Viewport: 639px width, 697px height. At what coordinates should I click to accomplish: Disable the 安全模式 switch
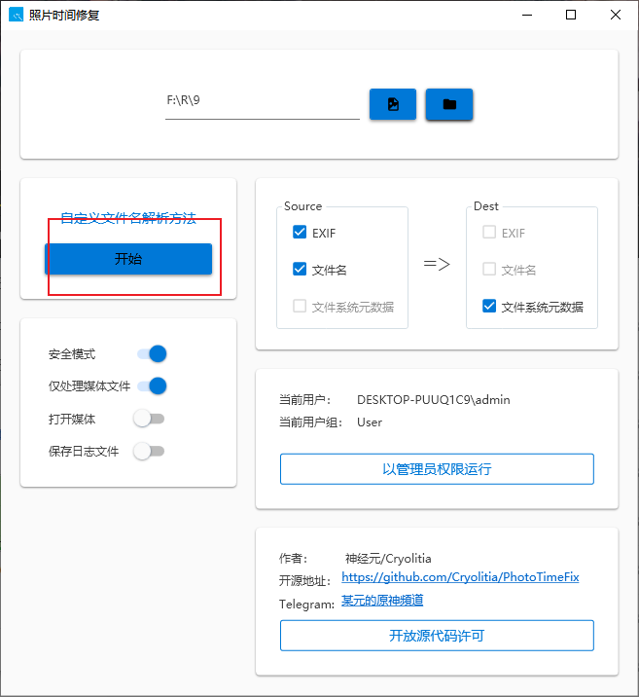[x=152, y=353]
